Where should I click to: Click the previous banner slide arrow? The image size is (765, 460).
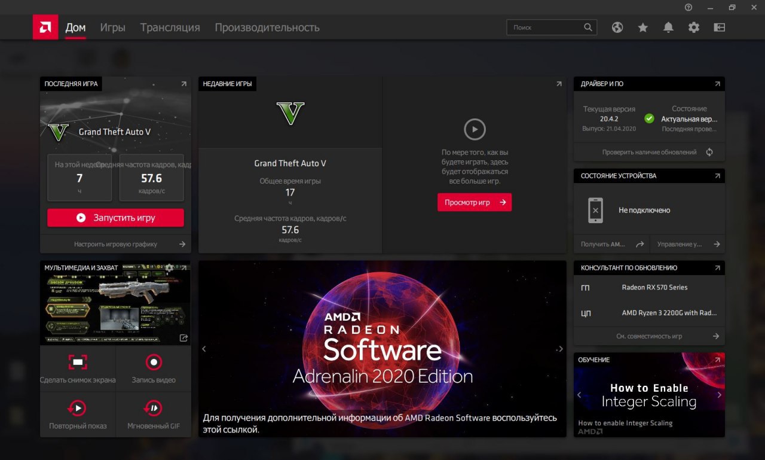point(204,349)
